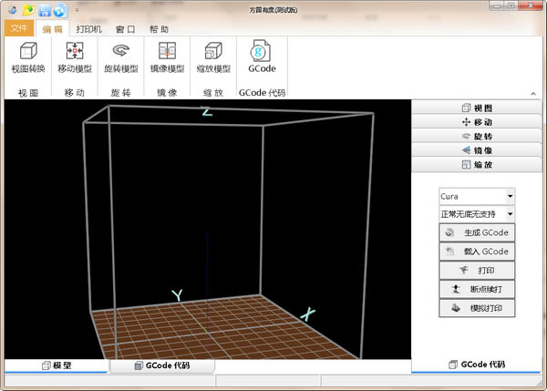
Task: Open the GCode ribbon icon
Action: point(262,57)
